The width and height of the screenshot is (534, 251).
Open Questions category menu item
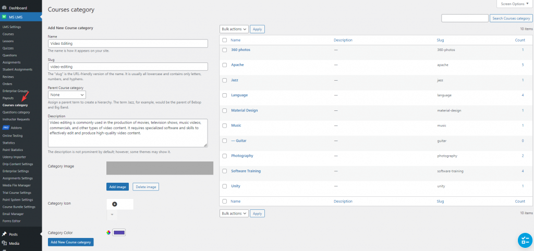click(x=16, y=112)
